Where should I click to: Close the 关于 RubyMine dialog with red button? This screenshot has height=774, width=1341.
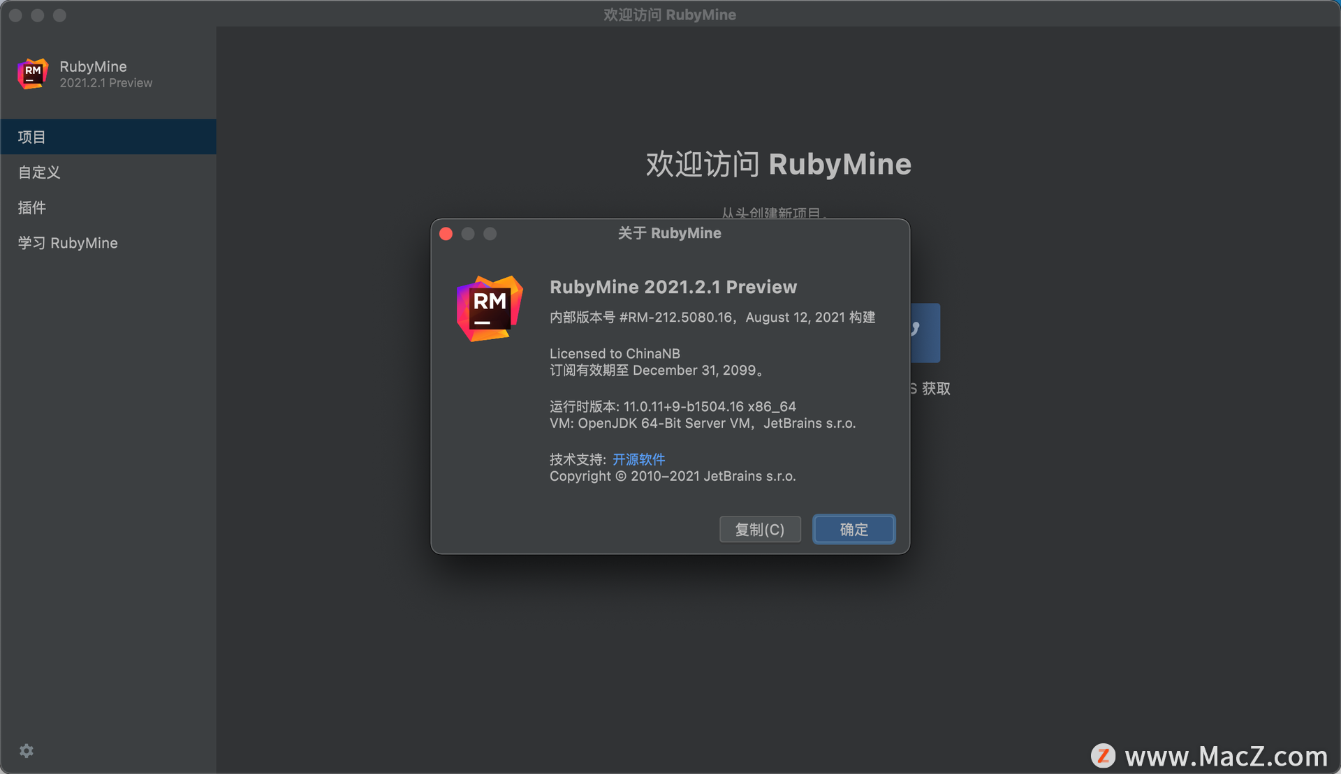446,234
